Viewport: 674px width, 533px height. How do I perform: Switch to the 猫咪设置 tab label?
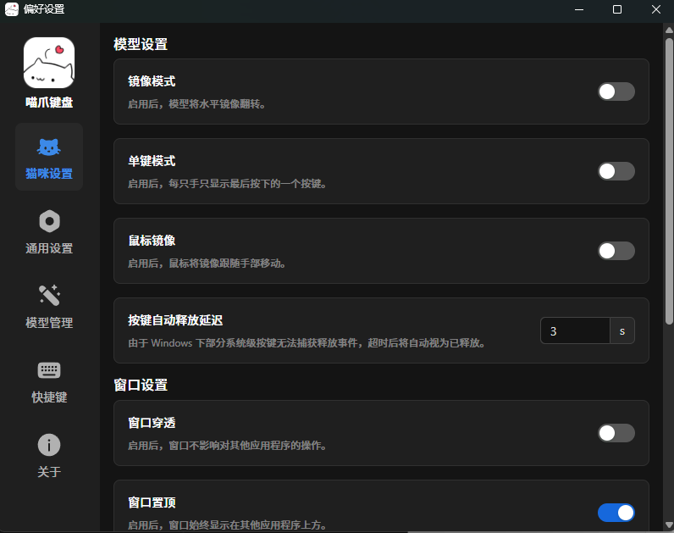point(49,174)
